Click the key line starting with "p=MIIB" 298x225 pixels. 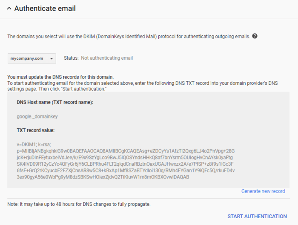(126, 151)
